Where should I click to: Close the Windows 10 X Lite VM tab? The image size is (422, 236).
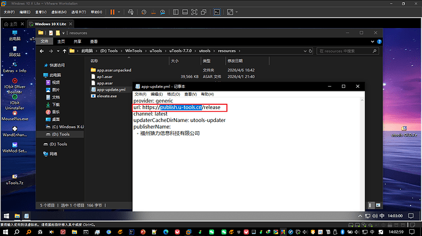(70, 24)
